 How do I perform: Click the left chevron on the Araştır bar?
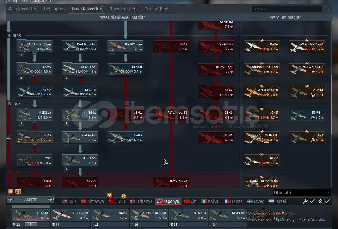10,200
